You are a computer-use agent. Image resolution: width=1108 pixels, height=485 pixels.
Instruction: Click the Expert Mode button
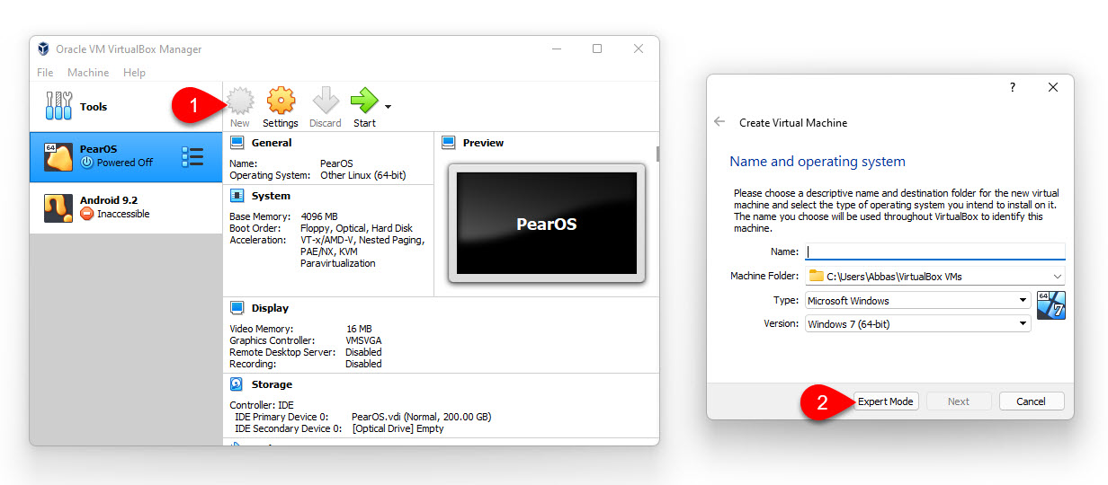click(x=886, y=401)
